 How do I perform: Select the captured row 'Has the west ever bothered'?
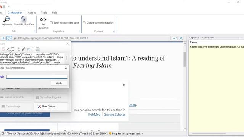[x=217, y=47]
